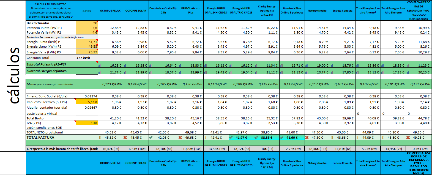Click the bar chart icon beside 17,85 € Subtotal Energía

point(332,72)
